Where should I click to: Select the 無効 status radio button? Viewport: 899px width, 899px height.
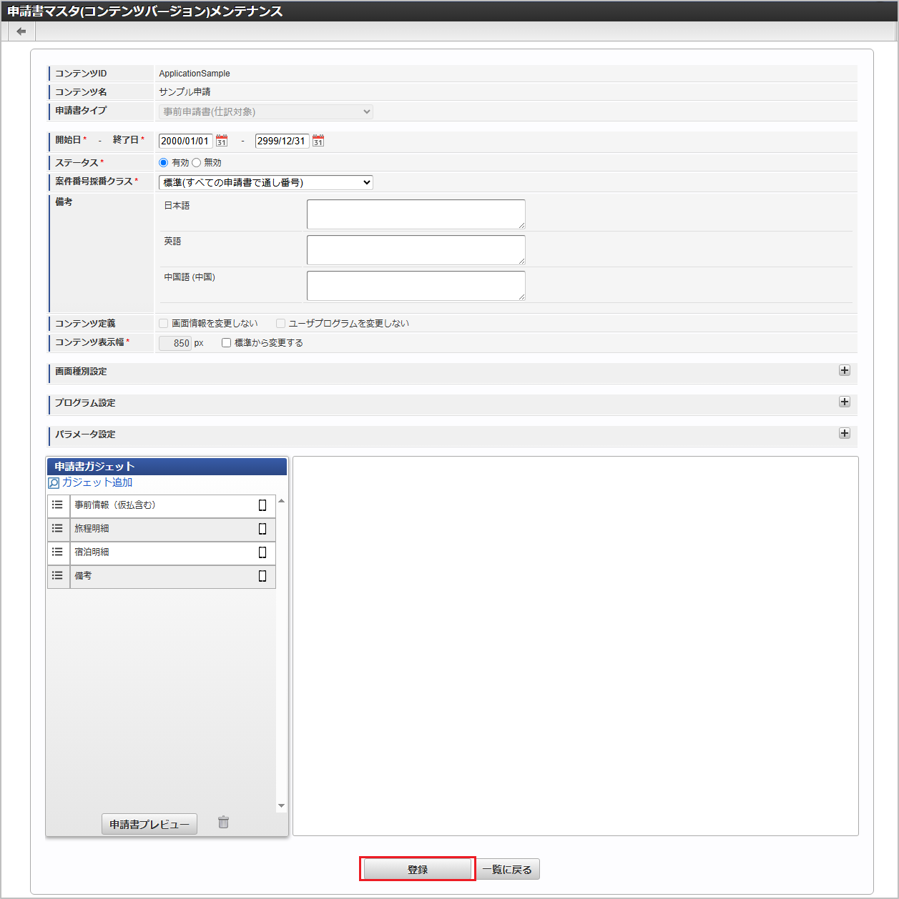pos(196,162)
